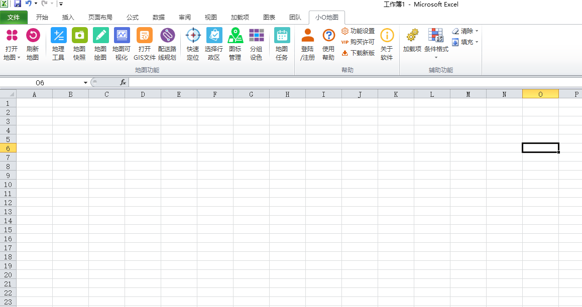Click the Select All corner button
This screenshot has width=582, height=307.
tap(8, 94)
